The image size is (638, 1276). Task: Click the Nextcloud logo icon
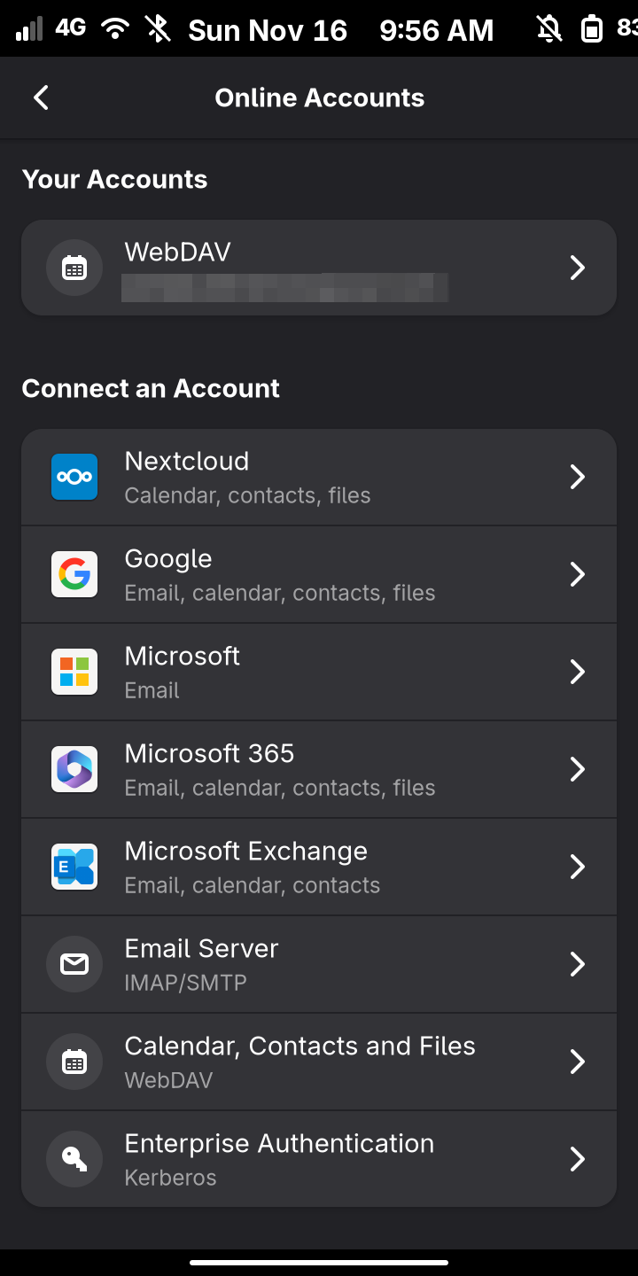point(74,477)
